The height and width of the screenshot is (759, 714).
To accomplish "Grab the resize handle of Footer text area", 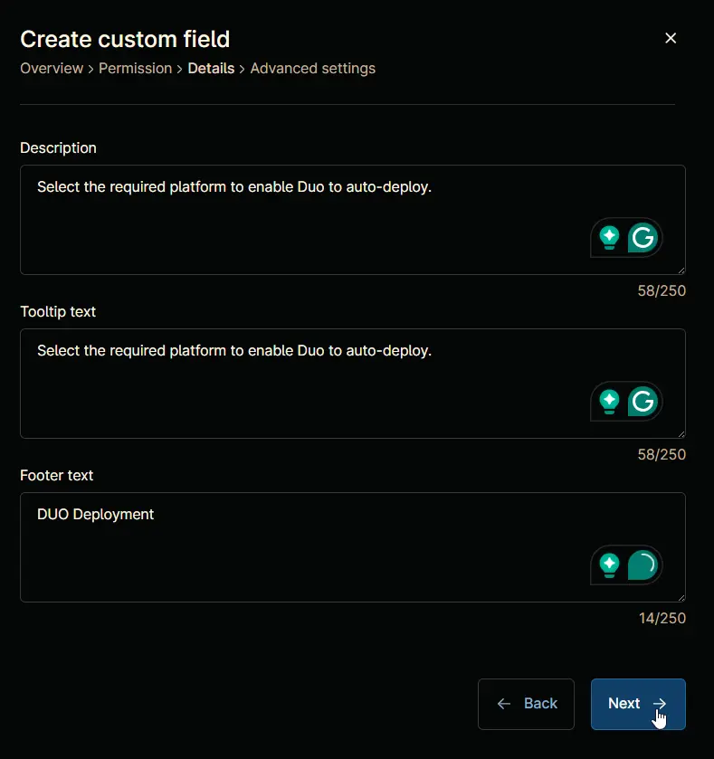I will [681, 598].
